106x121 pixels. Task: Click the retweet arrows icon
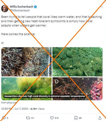(28, 118)
